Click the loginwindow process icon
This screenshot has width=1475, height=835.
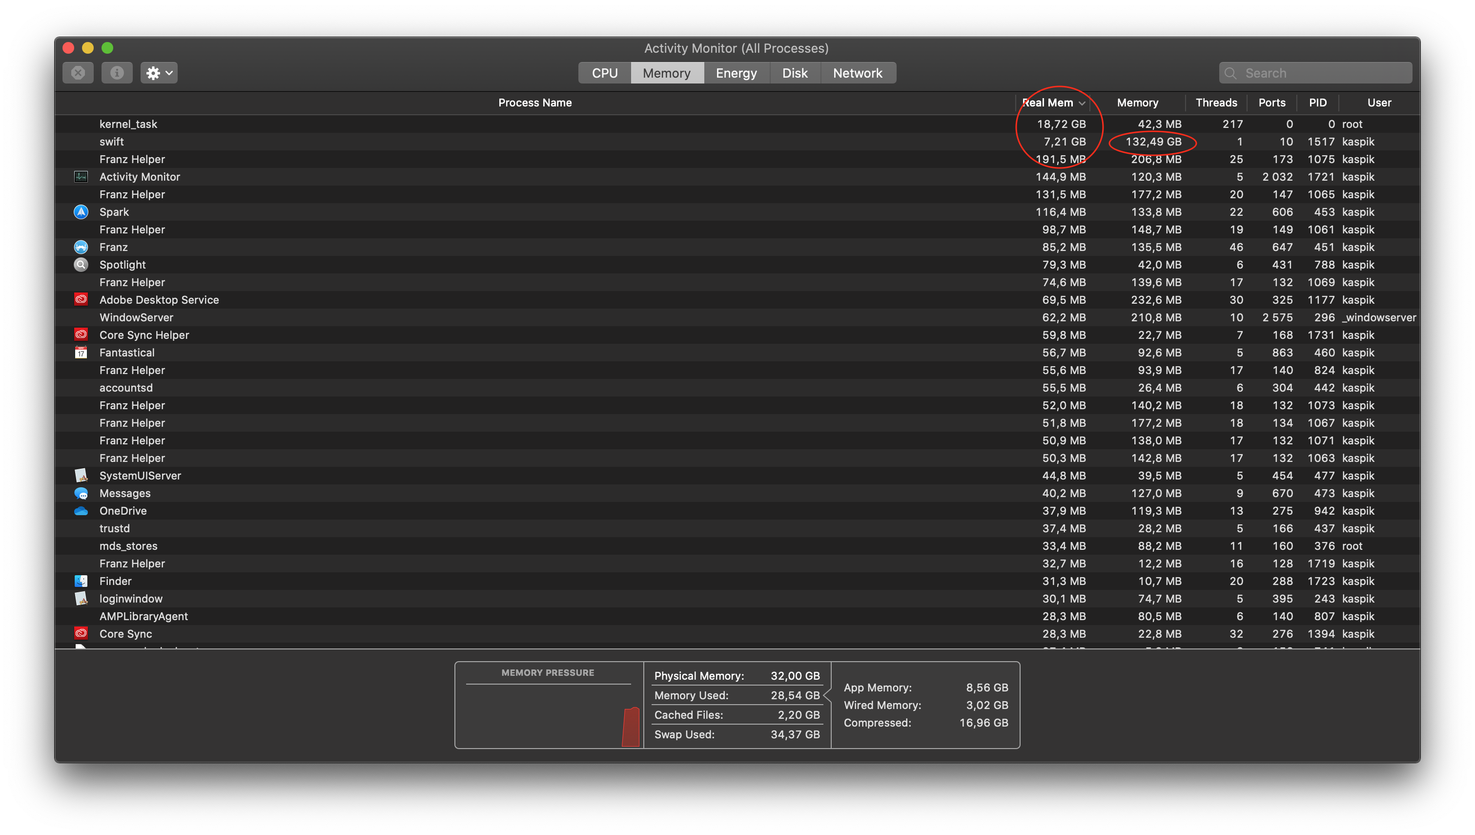81,599
